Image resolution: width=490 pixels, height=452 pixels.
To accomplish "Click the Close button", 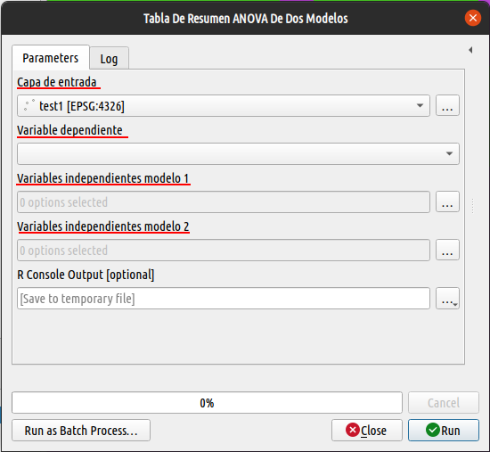I will click(x=366, y=431).
